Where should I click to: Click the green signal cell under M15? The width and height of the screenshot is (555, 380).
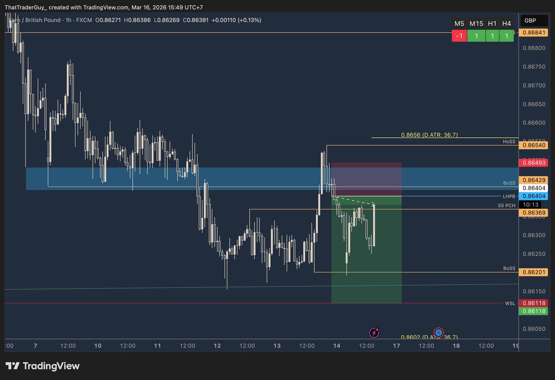tap(476, 36)
